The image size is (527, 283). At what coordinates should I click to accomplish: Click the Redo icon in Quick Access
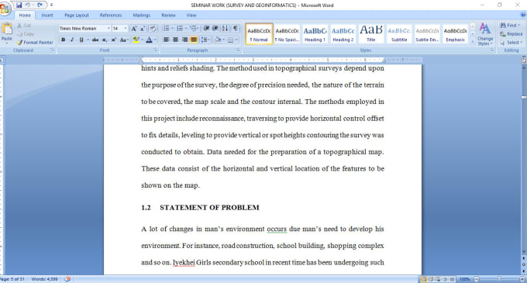40,5
